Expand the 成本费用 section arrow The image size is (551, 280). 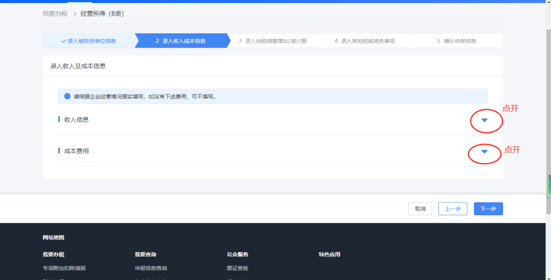[x=485, y=151]
